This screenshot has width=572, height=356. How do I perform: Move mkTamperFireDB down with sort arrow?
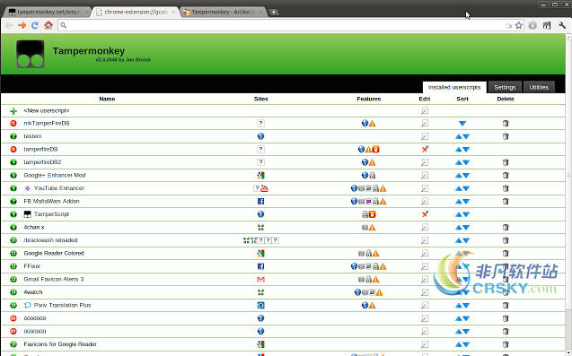(462, 124)
